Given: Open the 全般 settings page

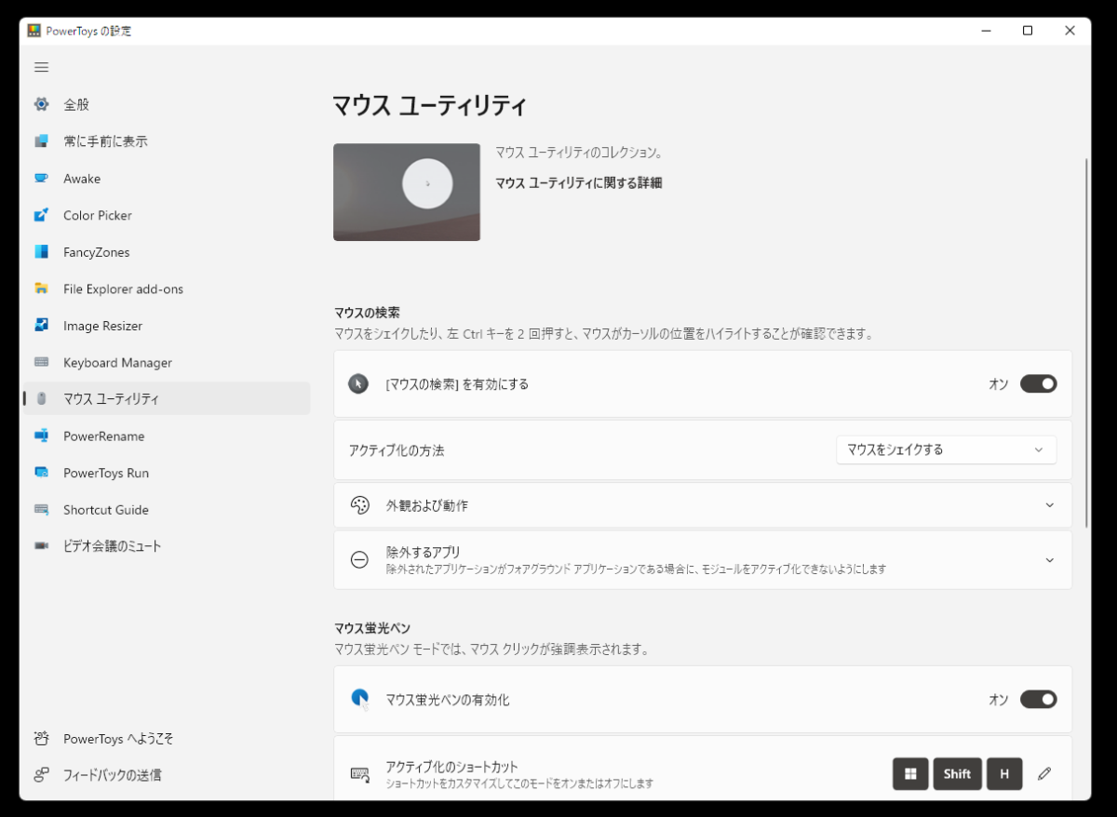Looking at the screenshot, I should [167, 104].
